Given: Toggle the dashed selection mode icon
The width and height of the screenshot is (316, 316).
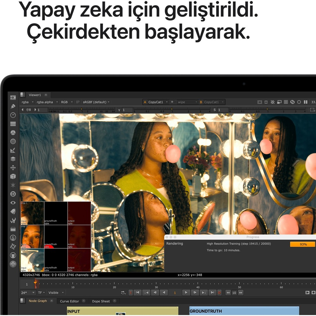Looking at the screenshot, I should [312, 110].
